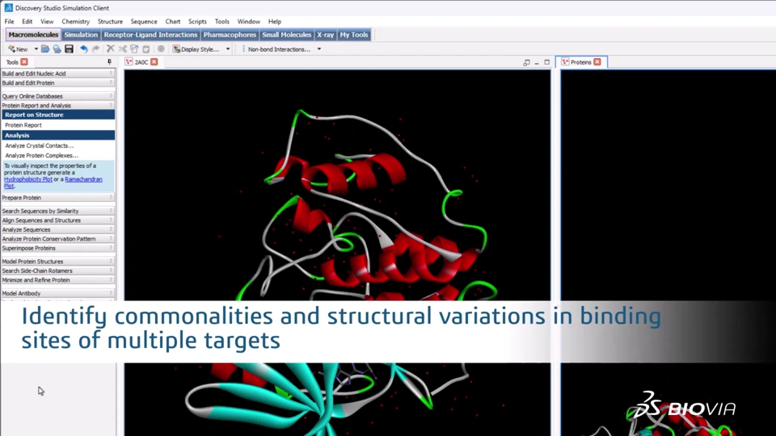This screenshot has height=436, width=776.
Task: Open the View menu
Action: tap(47, 21)
